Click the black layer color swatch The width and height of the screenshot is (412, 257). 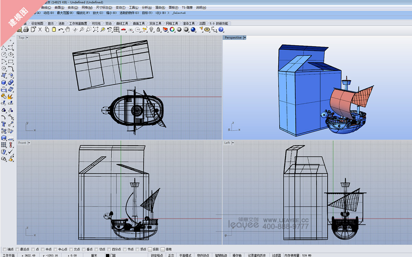tap(107, 255)
